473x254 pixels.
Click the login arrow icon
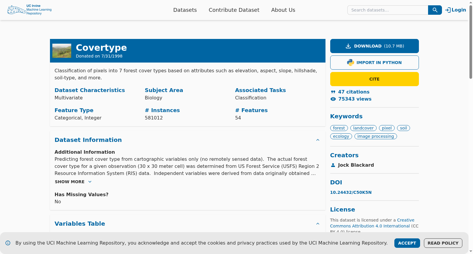click(x=448, y=10)
